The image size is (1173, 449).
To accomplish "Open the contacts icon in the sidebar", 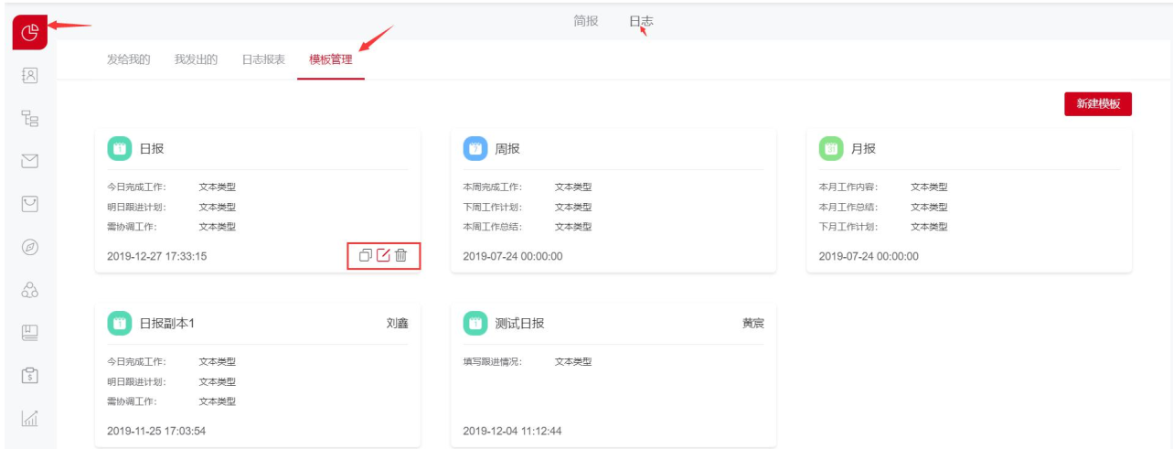I will tap(29, 77).
